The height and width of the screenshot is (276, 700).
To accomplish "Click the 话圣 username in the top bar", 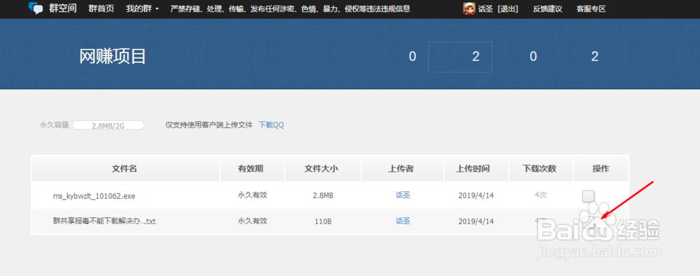I will click(x=485, y=8).
